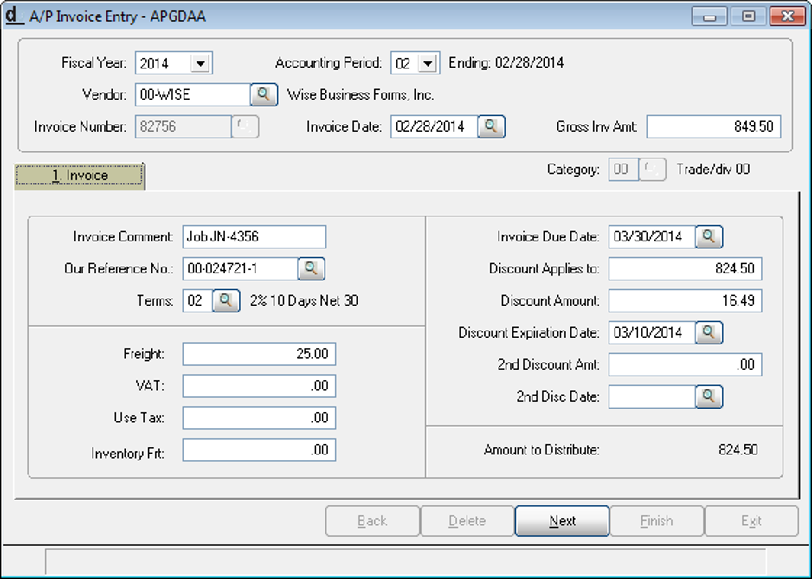The height and width of the screenshot is (579, 812).
Task: Click the Invoice Date field 02/28/2014
Action: click(434, 127)
